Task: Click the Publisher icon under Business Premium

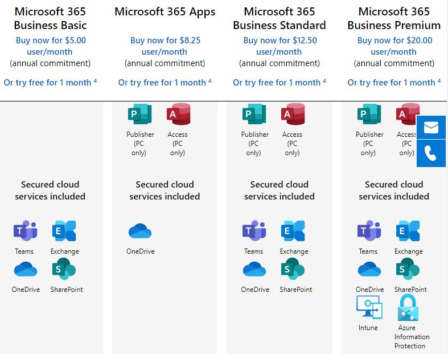Action: 369,114
